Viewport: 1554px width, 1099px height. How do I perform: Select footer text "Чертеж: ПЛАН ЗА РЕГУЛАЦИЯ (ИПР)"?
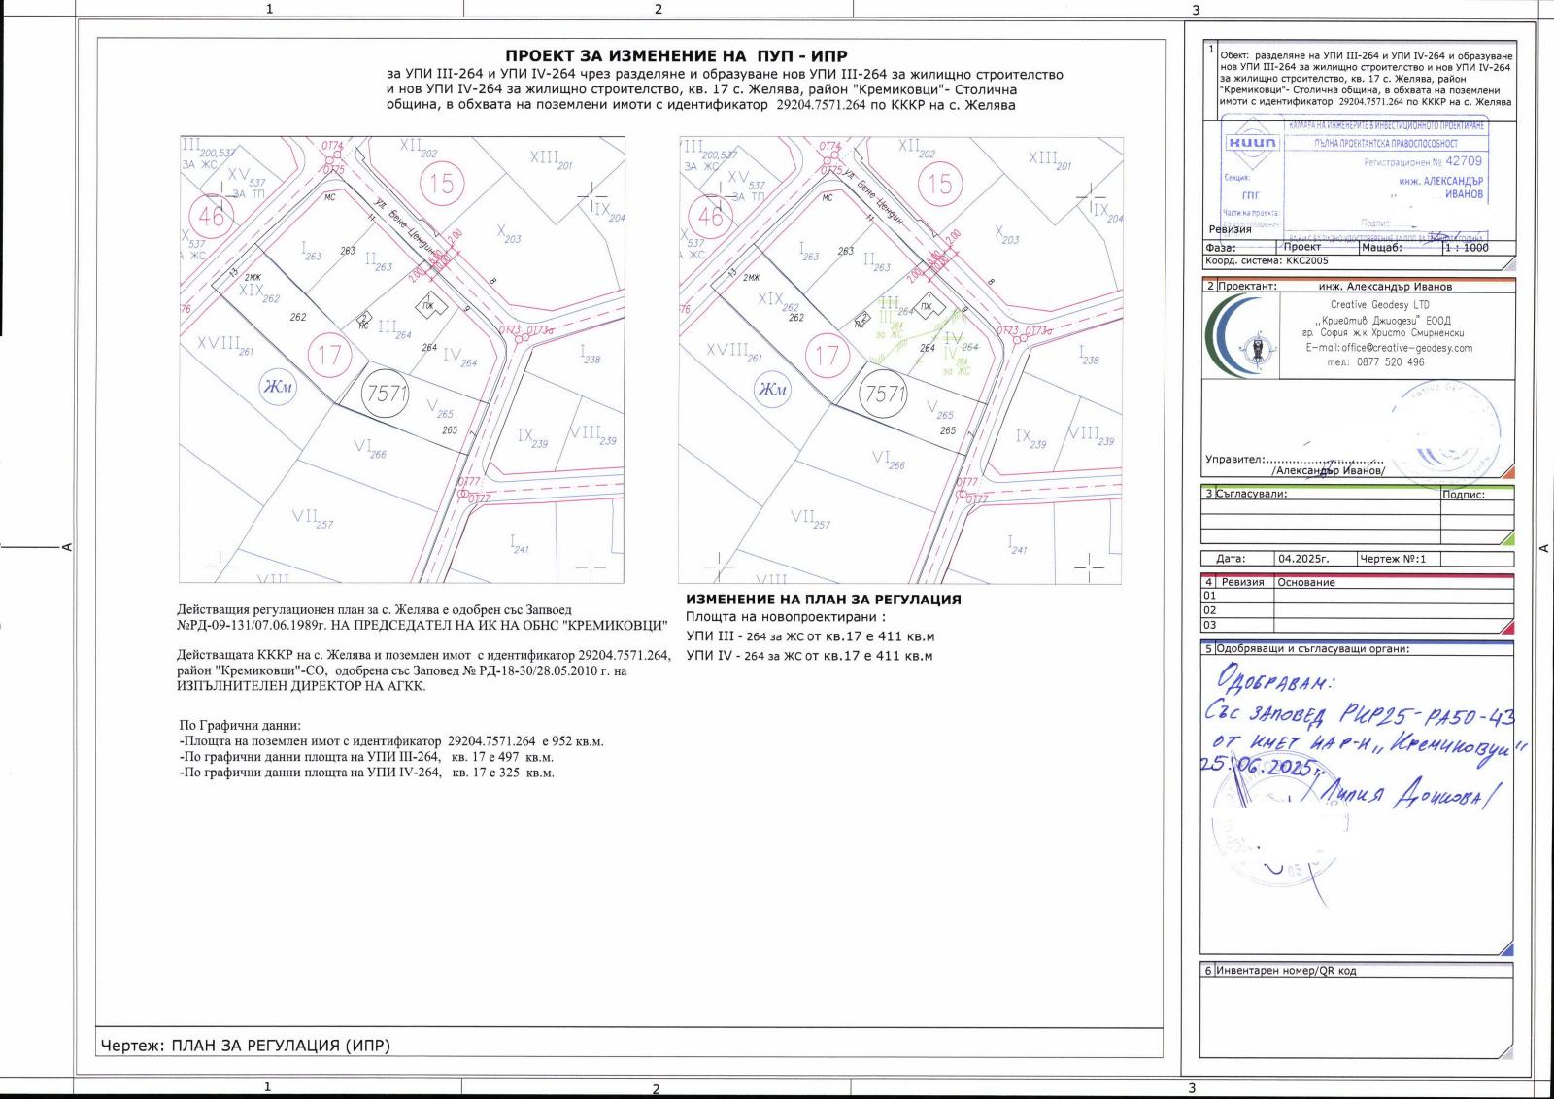[x=246, y=1046]
